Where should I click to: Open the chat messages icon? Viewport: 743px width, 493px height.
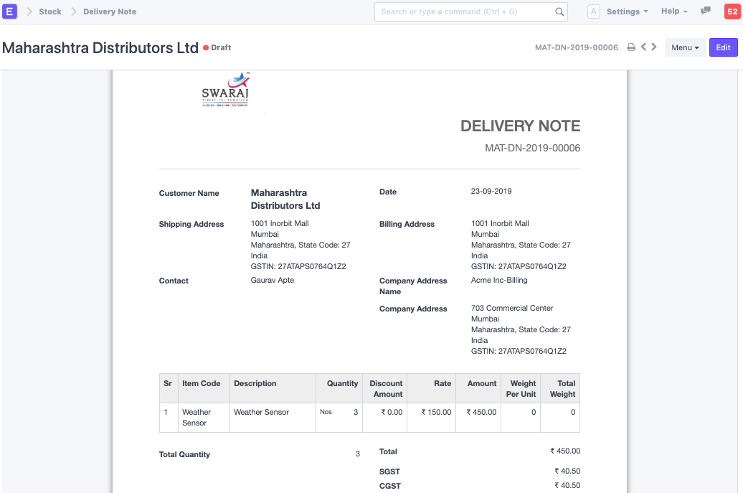[x=706, y=11]
